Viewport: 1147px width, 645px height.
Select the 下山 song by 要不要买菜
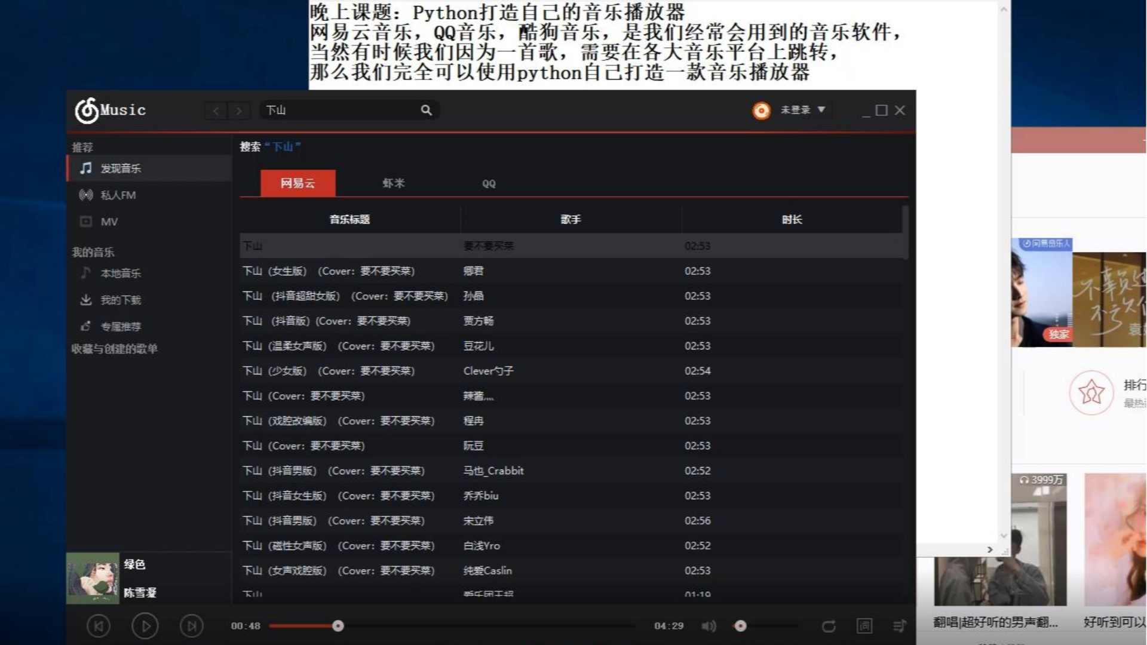[x=571, y=245]
